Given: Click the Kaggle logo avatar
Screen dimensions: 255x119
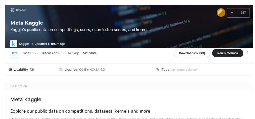Looking at the screenshot, I should click(x=13, y=44).
